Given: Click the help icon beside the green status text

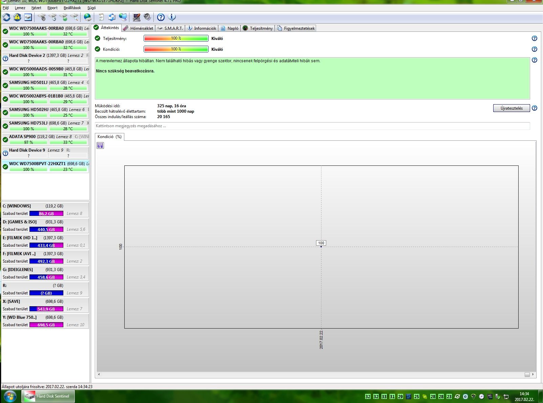Looking at the screenshot, I should 535,60.
